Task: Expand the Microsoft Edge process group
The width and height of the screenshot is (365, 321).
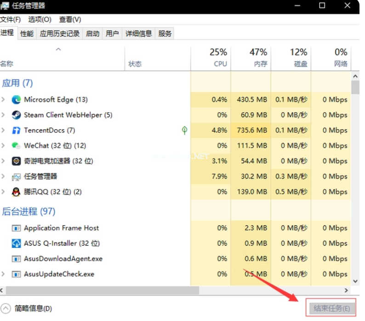Action: 4,100
